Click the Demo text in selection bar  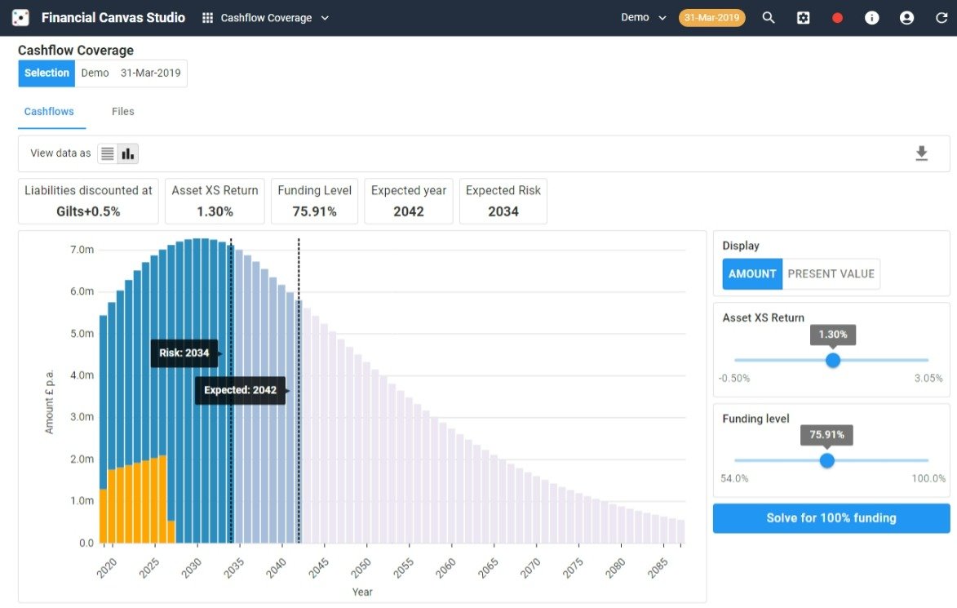95,73
